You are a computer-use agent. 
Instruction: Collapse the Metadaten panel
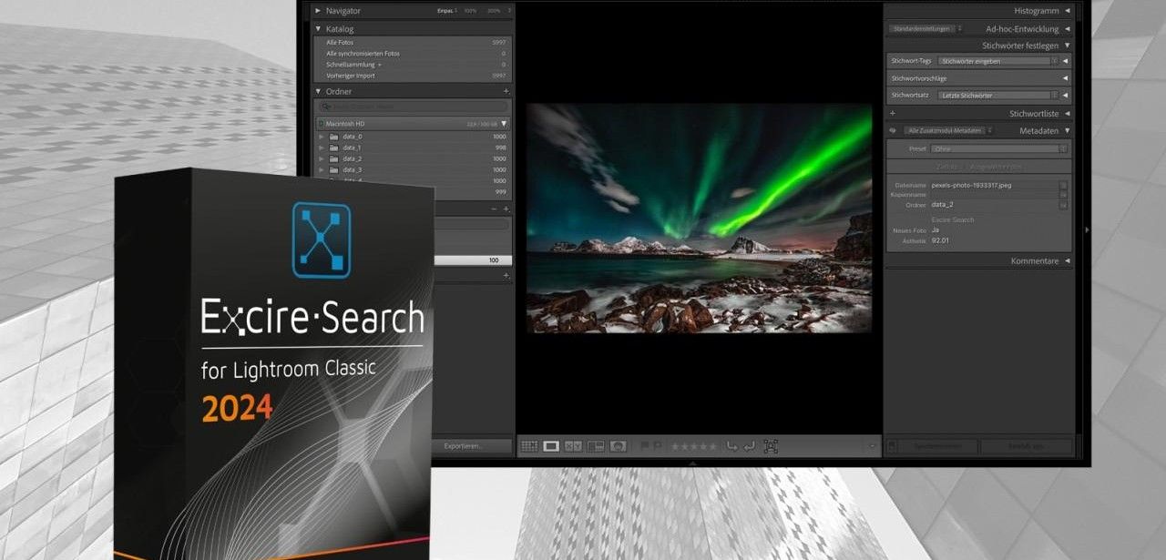(1067, 130)
